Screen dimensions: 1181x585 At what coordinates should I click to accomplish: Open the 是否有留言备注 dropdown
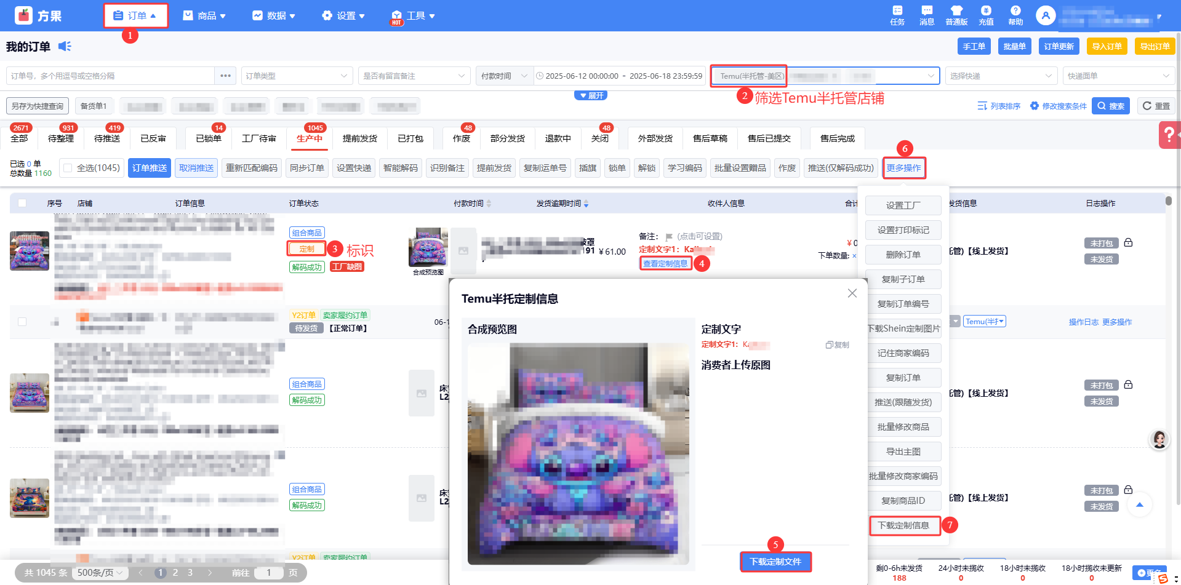414,76
